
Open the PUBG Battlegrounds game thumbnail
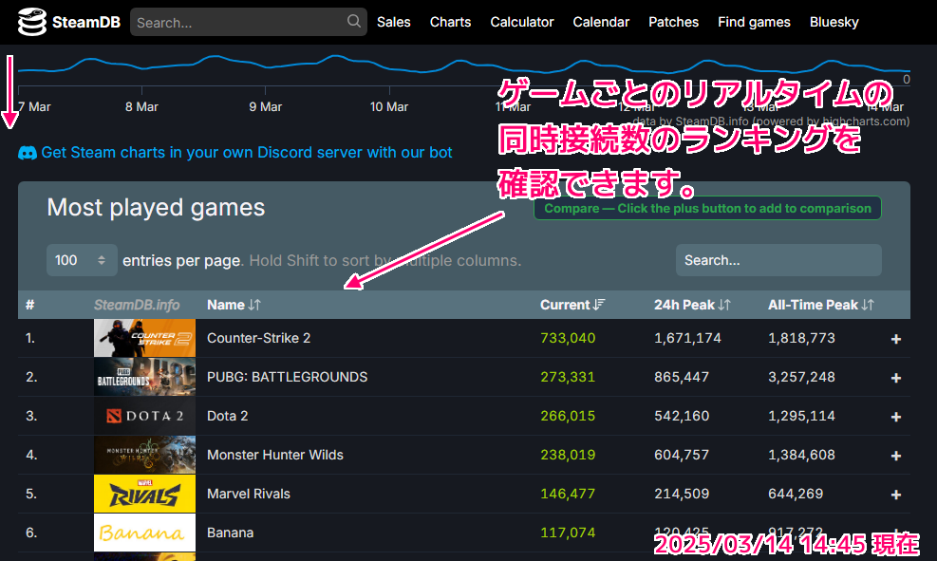144,377
